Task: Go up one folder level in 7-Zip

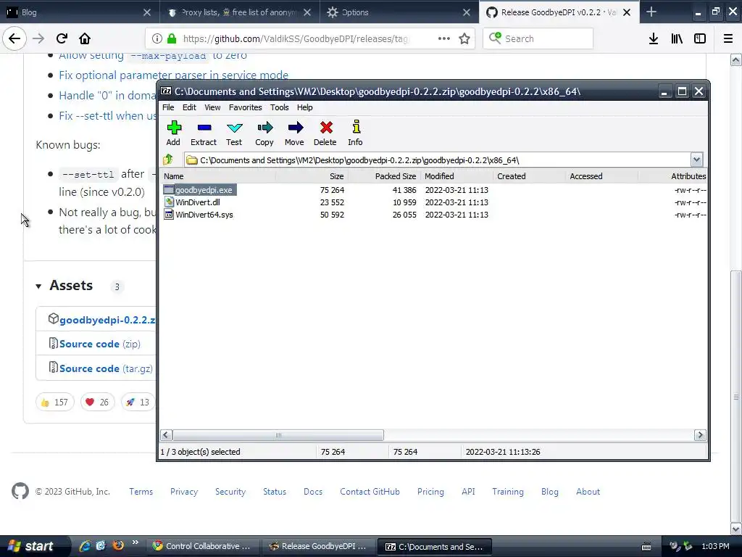Action: click(x=168, y=160)
